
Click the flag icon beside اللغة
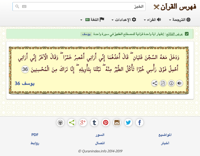pyautogui.click(x=102, y=19)
